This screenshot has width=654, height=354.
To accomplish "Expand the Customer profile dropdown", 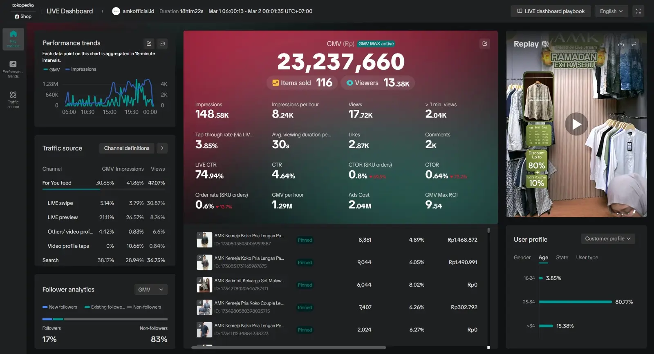I will point(608,239).
